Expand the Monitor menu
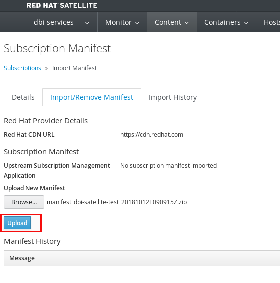 pyautogui.click(x=122, y=22)
